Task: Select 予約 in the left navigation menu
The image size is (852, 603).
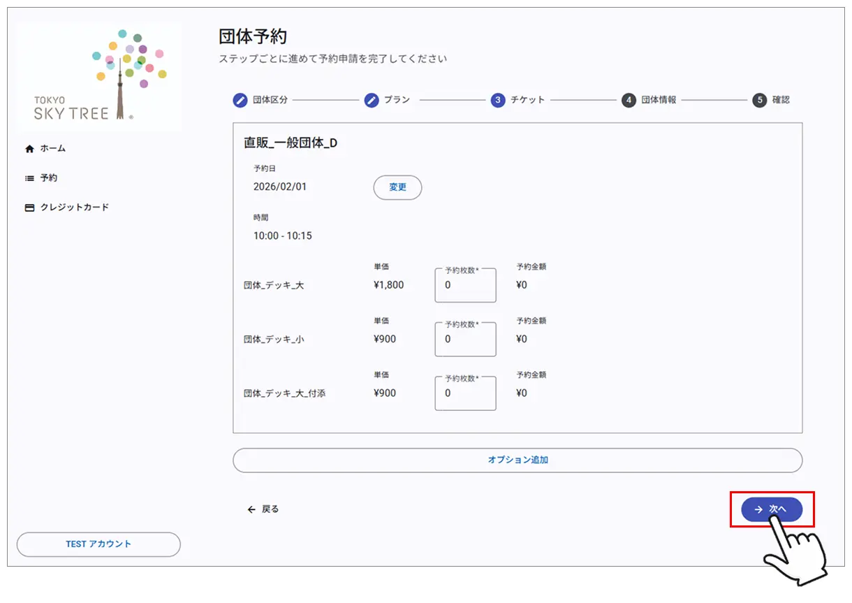Action: point(45,177)
